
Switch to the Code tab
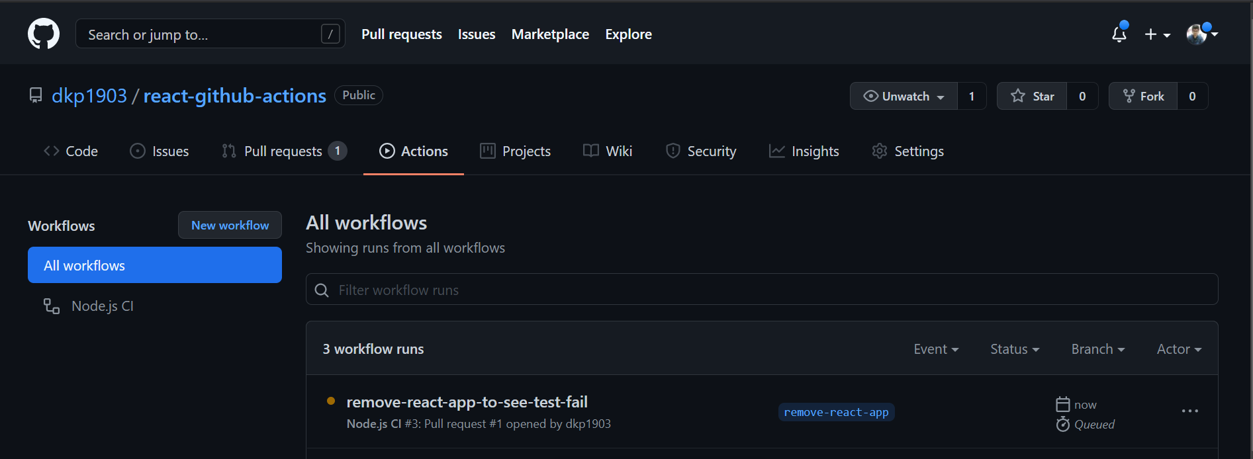(71, 151)
